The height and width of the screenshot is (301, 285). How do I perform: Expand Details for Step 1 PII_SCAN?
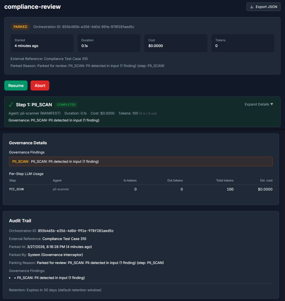[258, 104]
